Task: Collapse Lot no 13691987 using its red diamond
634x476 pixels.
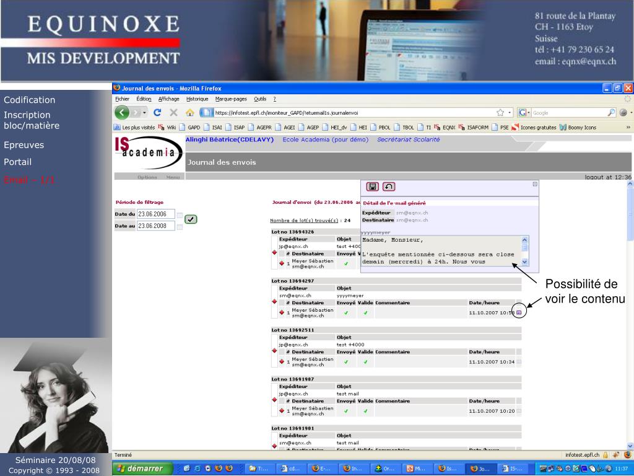Action: coord(274,400)
